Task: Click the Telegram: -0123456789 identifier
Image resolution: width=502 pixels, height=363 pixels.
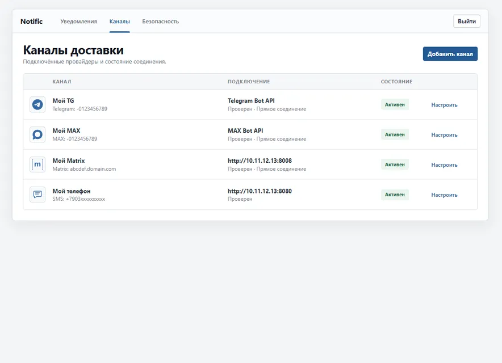Action: (80, 109)
